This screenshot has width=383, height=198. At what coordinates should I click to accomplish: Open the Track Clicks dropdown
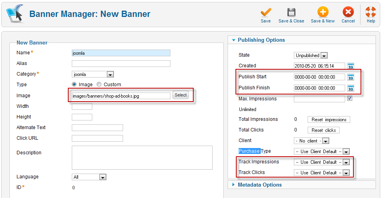(322, 173)
